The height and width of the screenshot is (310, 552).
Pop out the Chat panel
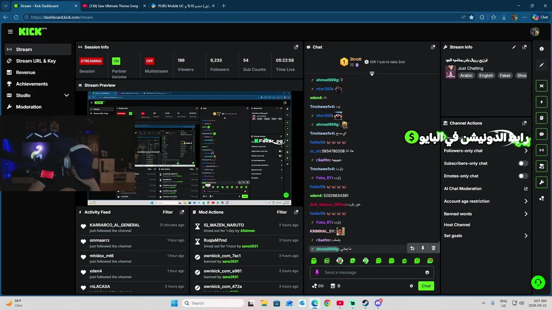tap(433, 47)
